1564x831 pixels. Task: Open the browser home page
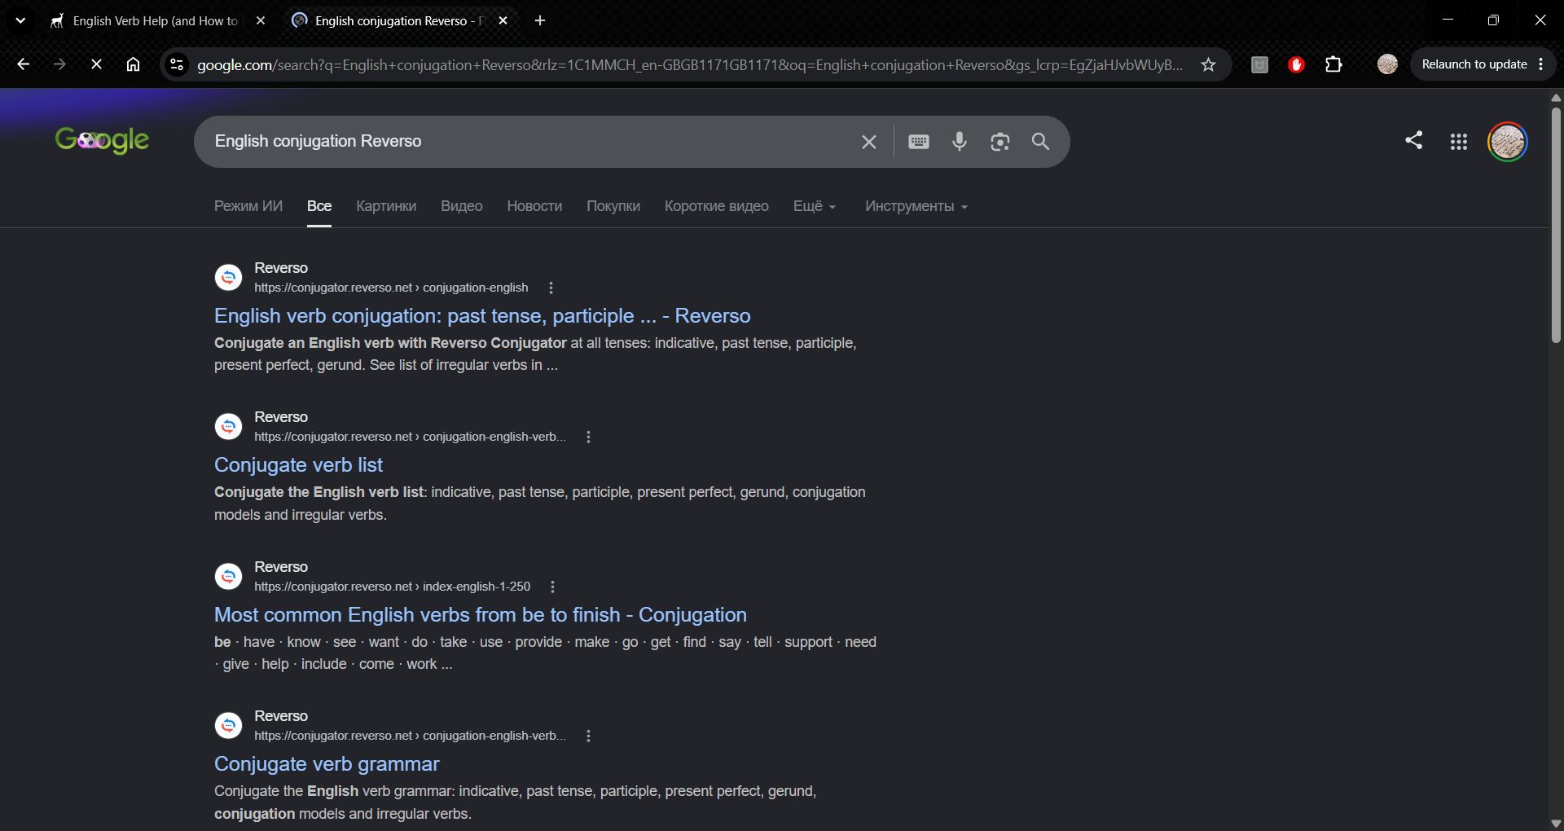[133, 64]
